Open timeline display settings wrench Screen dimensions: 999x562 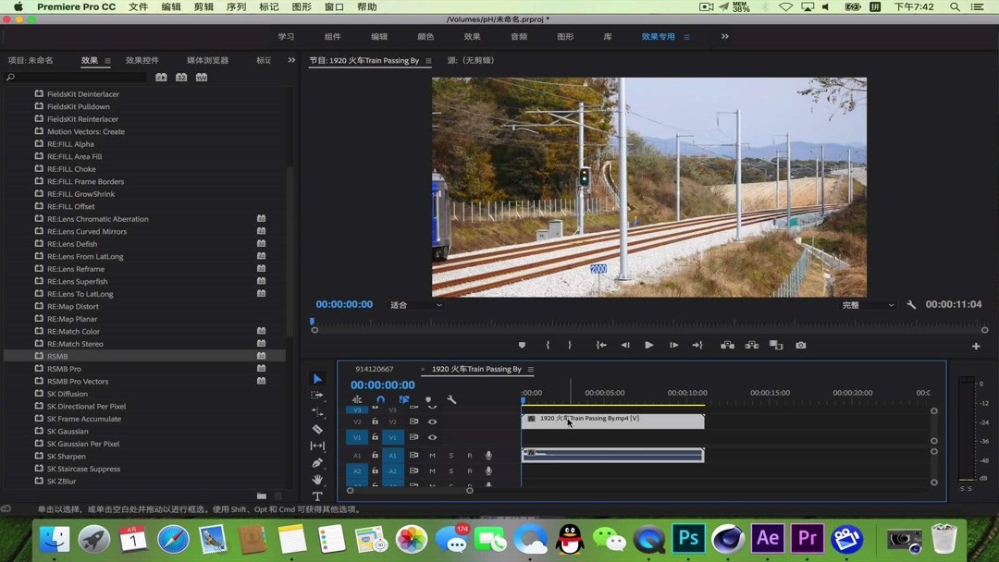coord(451,400)
